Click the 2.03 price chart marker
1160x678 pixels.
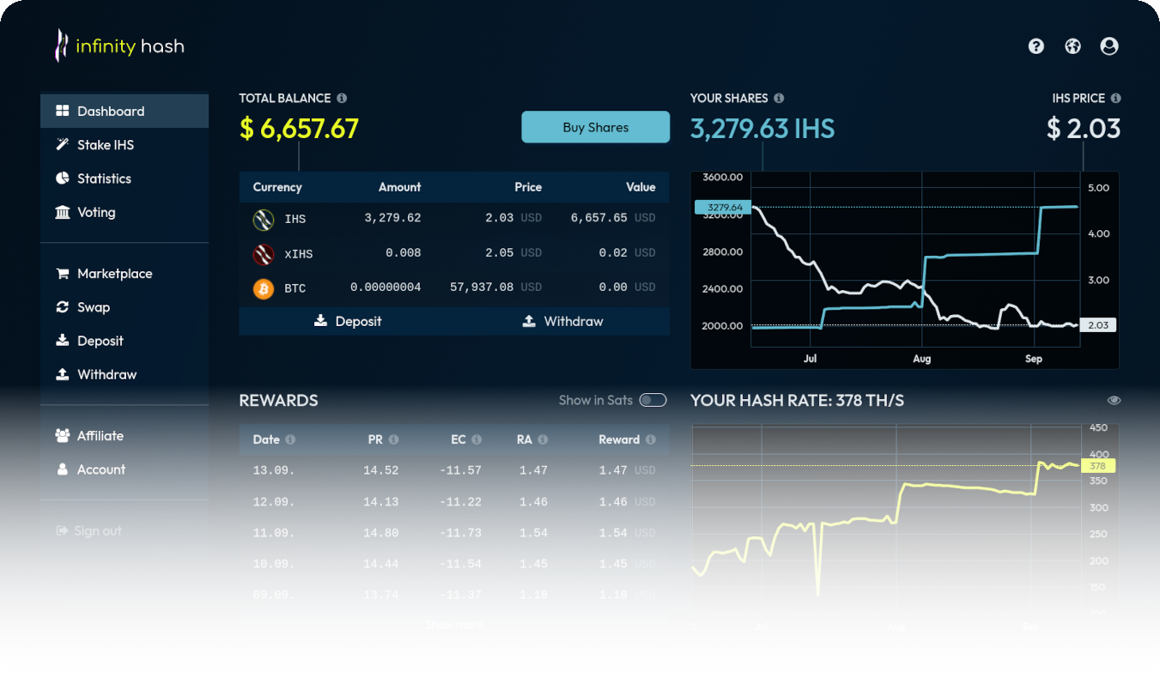click(1098, 325)
